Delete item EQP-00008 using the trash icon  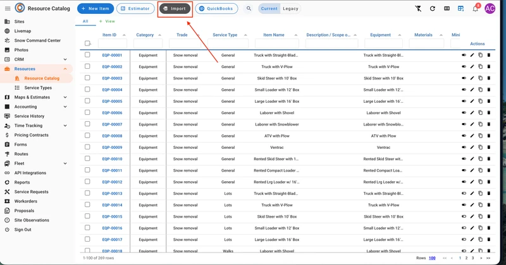[488, 136]
